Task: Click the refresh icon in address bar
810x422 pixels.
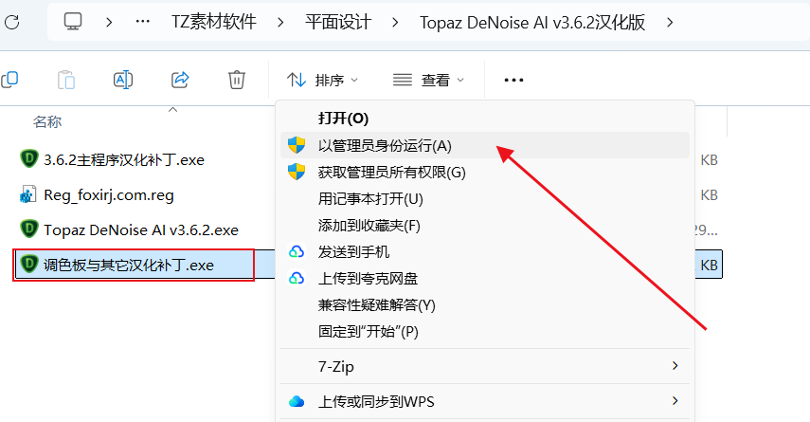Action: (x=12, y=22)
